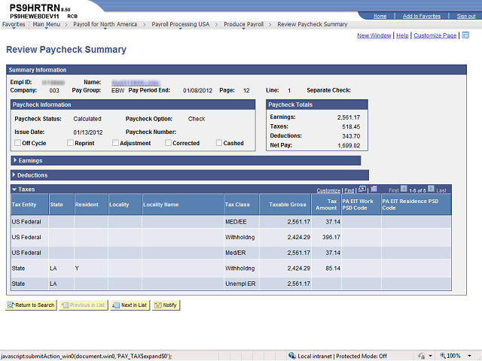Screen dimensions: 482x361
Task: Open the page menu icon beside Customize Page
Action: pyautogui.click(x=465, y=35)
